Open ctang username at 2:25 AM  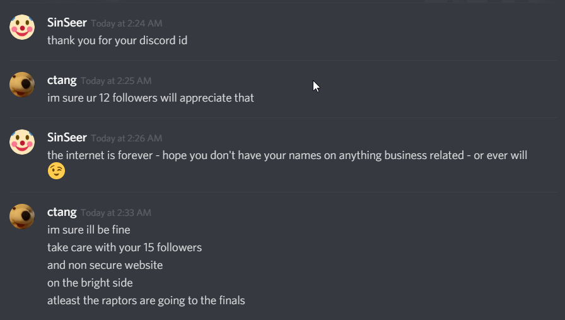62,80
